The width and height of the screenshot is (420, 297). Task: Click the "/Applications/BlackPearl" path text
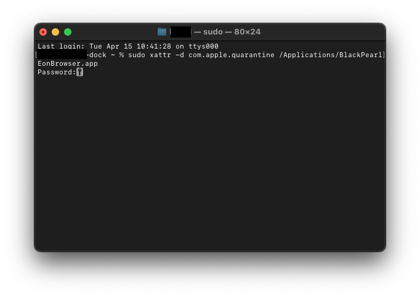pos(330,55)
